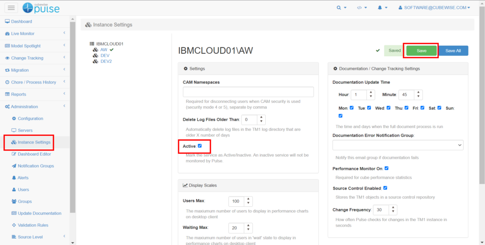
Task: Open the notifications bell icon
Action: 380,8
